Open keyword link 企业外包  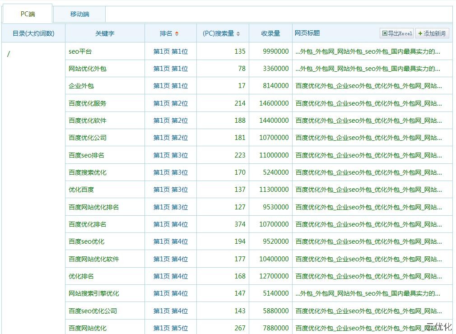[81, 86]
